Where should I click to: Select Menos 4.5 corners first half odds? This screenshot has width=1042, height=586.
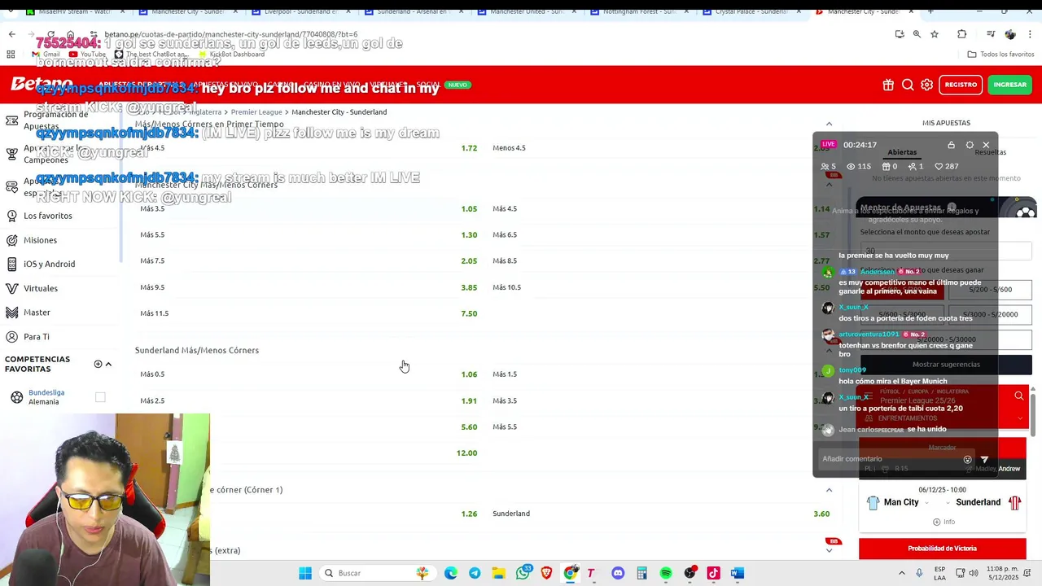point(509,148)
